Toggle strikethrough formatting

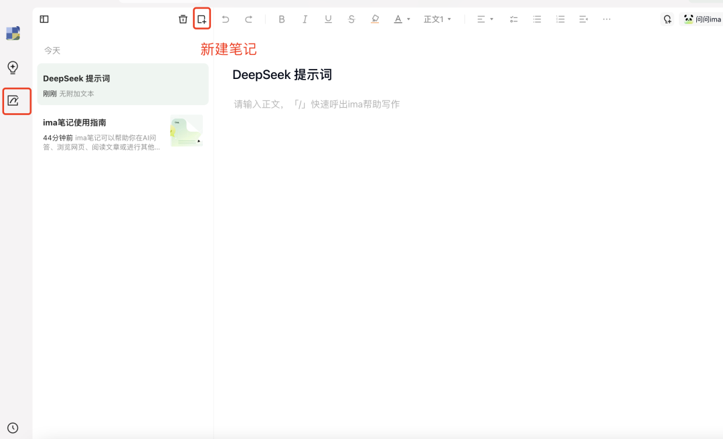click(x=351, y=19)
